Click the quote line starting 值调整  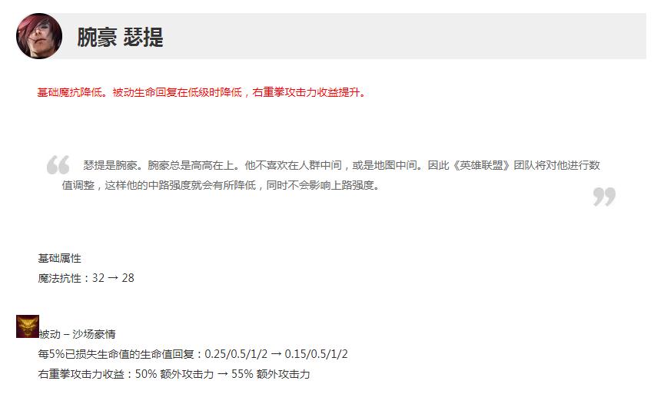221,185
